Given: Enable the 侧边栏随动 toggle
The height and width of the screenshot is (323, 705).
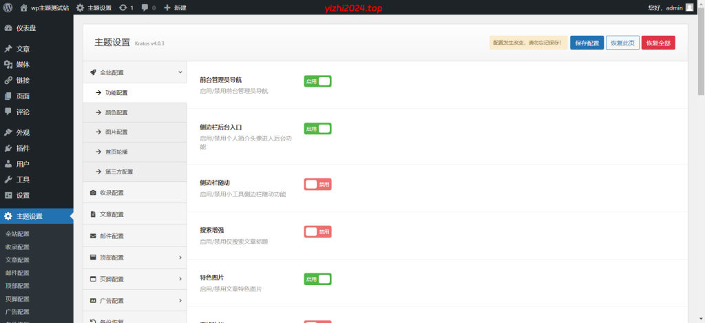Looking at the screenshot, I should [317, 184].
